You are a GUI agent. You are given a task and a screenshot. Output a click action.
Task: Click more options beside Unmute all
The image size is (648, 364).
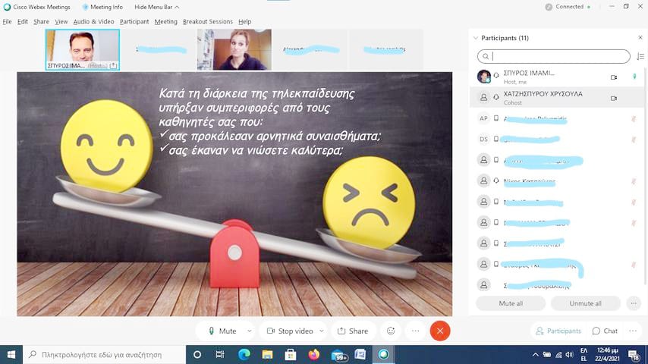[634, 303]
